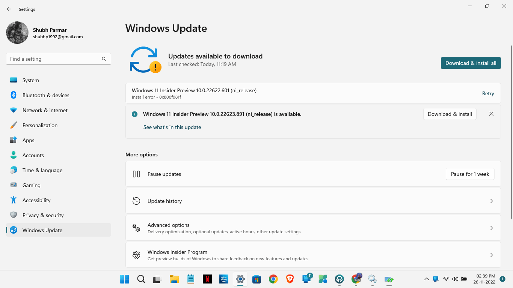Expand Advanced options chevron
Viewport: 513px width, 288px height.
(x=491, y=228)
